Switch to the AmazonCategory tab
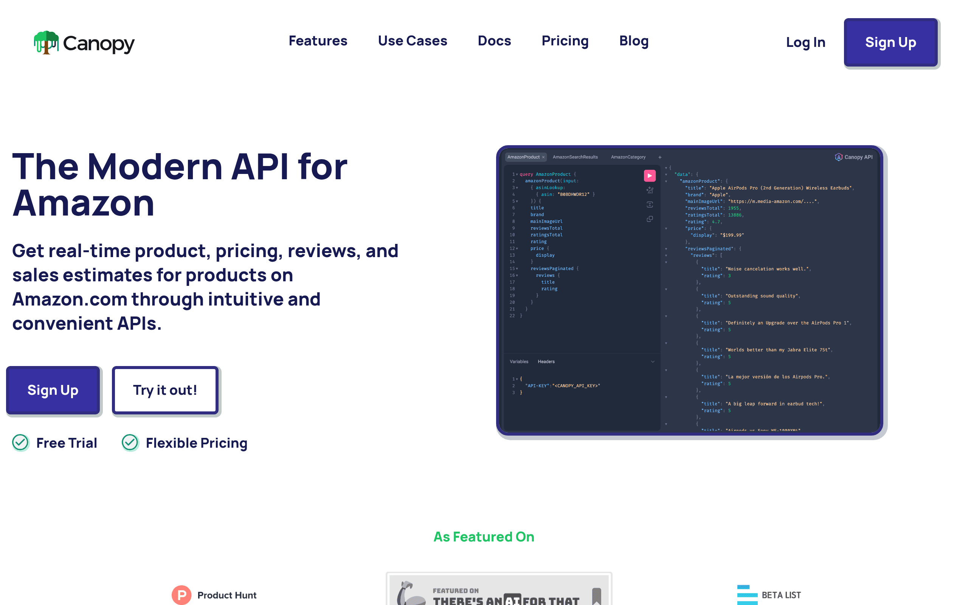968x605 pixels. (x=628, y=157)
